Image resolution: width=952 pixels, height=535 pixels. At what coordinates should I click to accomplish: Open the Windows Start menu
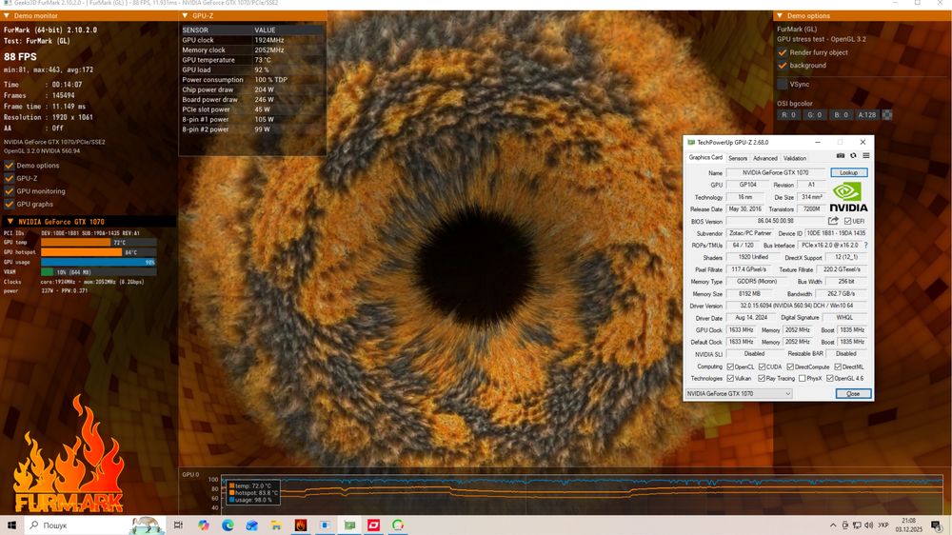11,525
